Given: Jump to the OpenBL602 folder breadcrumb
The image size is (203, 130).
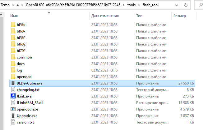Looking at the screenshot, I should click(73, 5).
